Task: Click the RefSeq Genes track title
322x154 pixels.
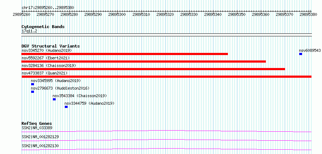Action: (x=37, y=123)
